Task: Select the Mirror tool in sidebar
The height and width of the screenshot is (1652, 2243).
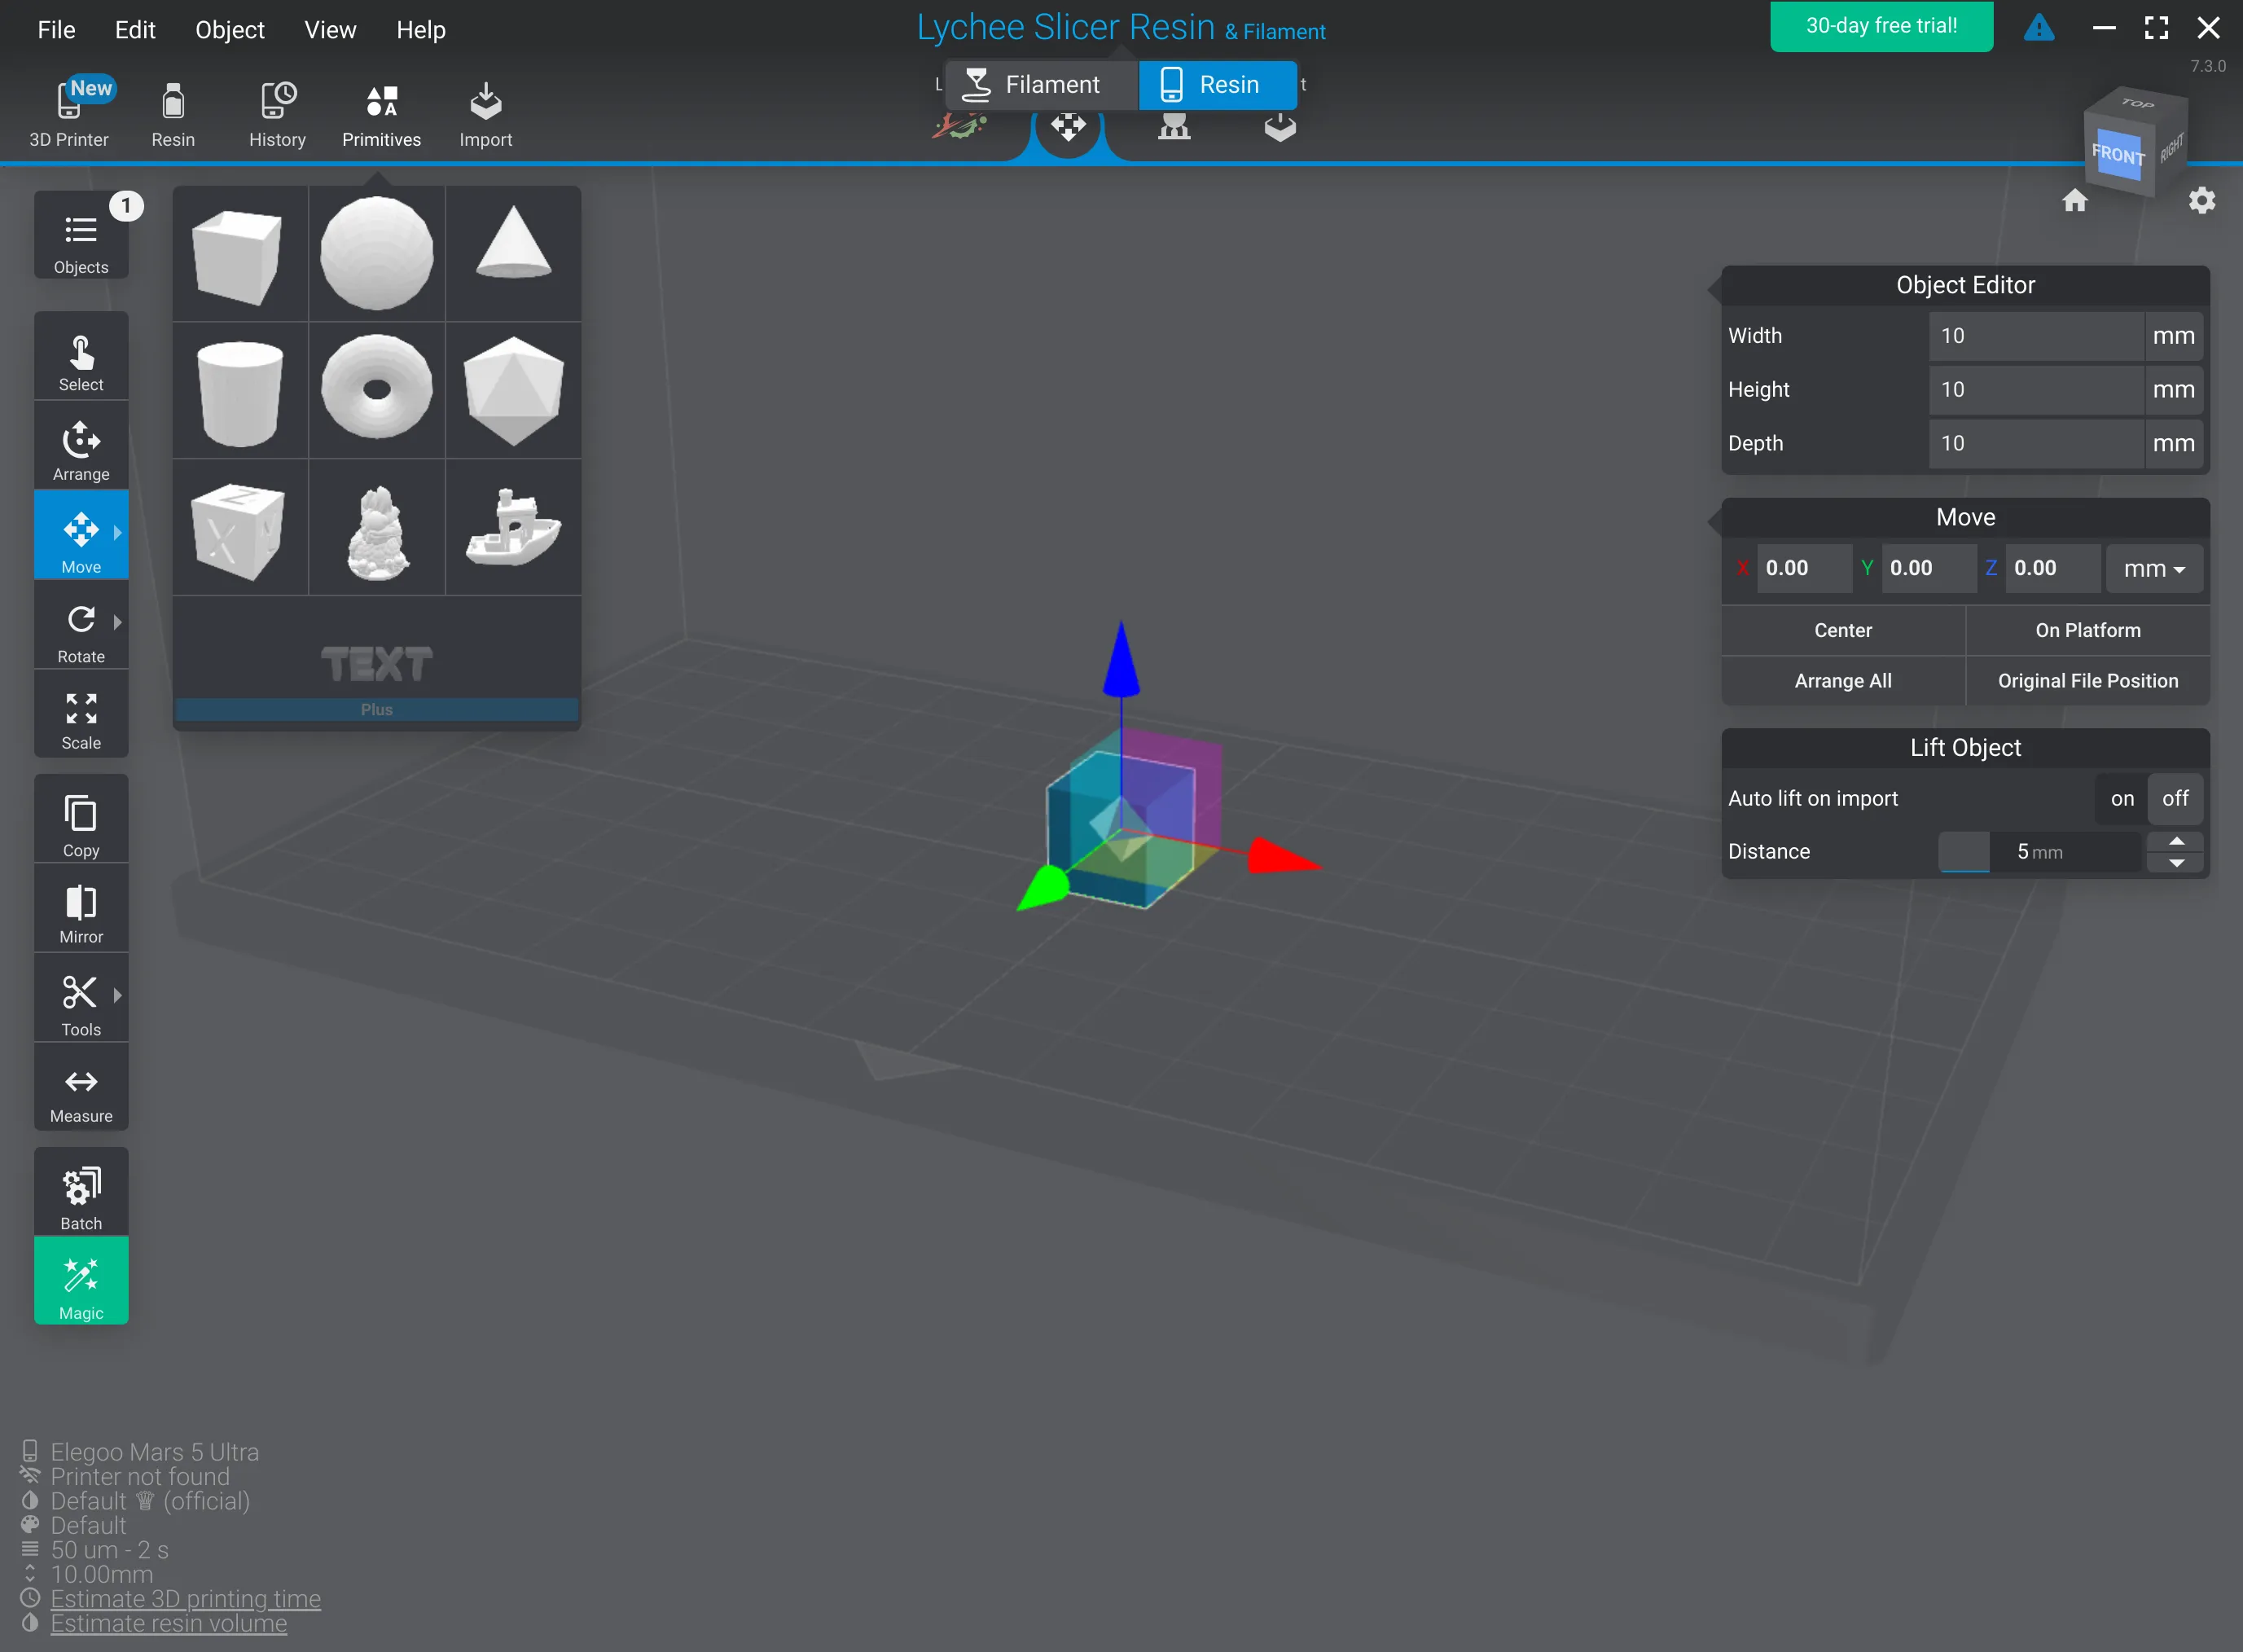Action: [81, 912]
